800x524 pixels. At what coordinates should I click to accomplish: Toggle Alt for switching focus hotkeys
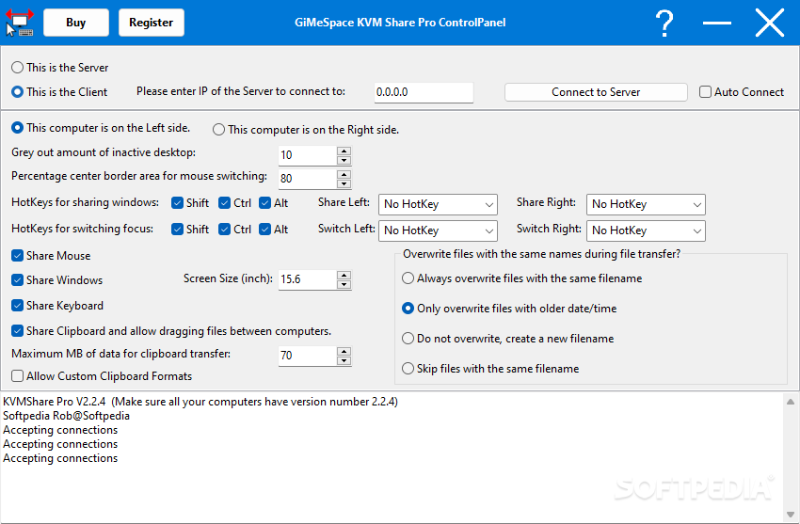point(274,230)
